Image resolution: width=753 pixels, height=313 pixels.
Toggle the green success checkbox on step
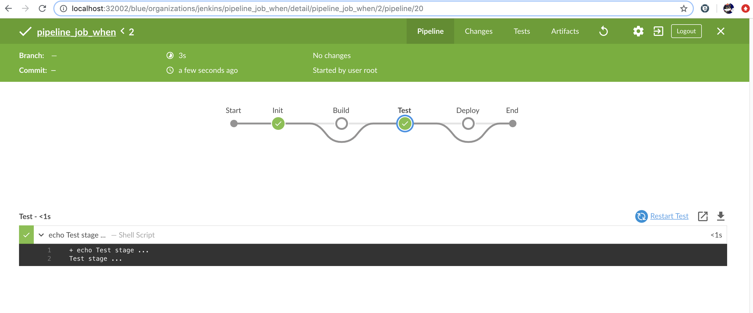(x=26, y=234)
